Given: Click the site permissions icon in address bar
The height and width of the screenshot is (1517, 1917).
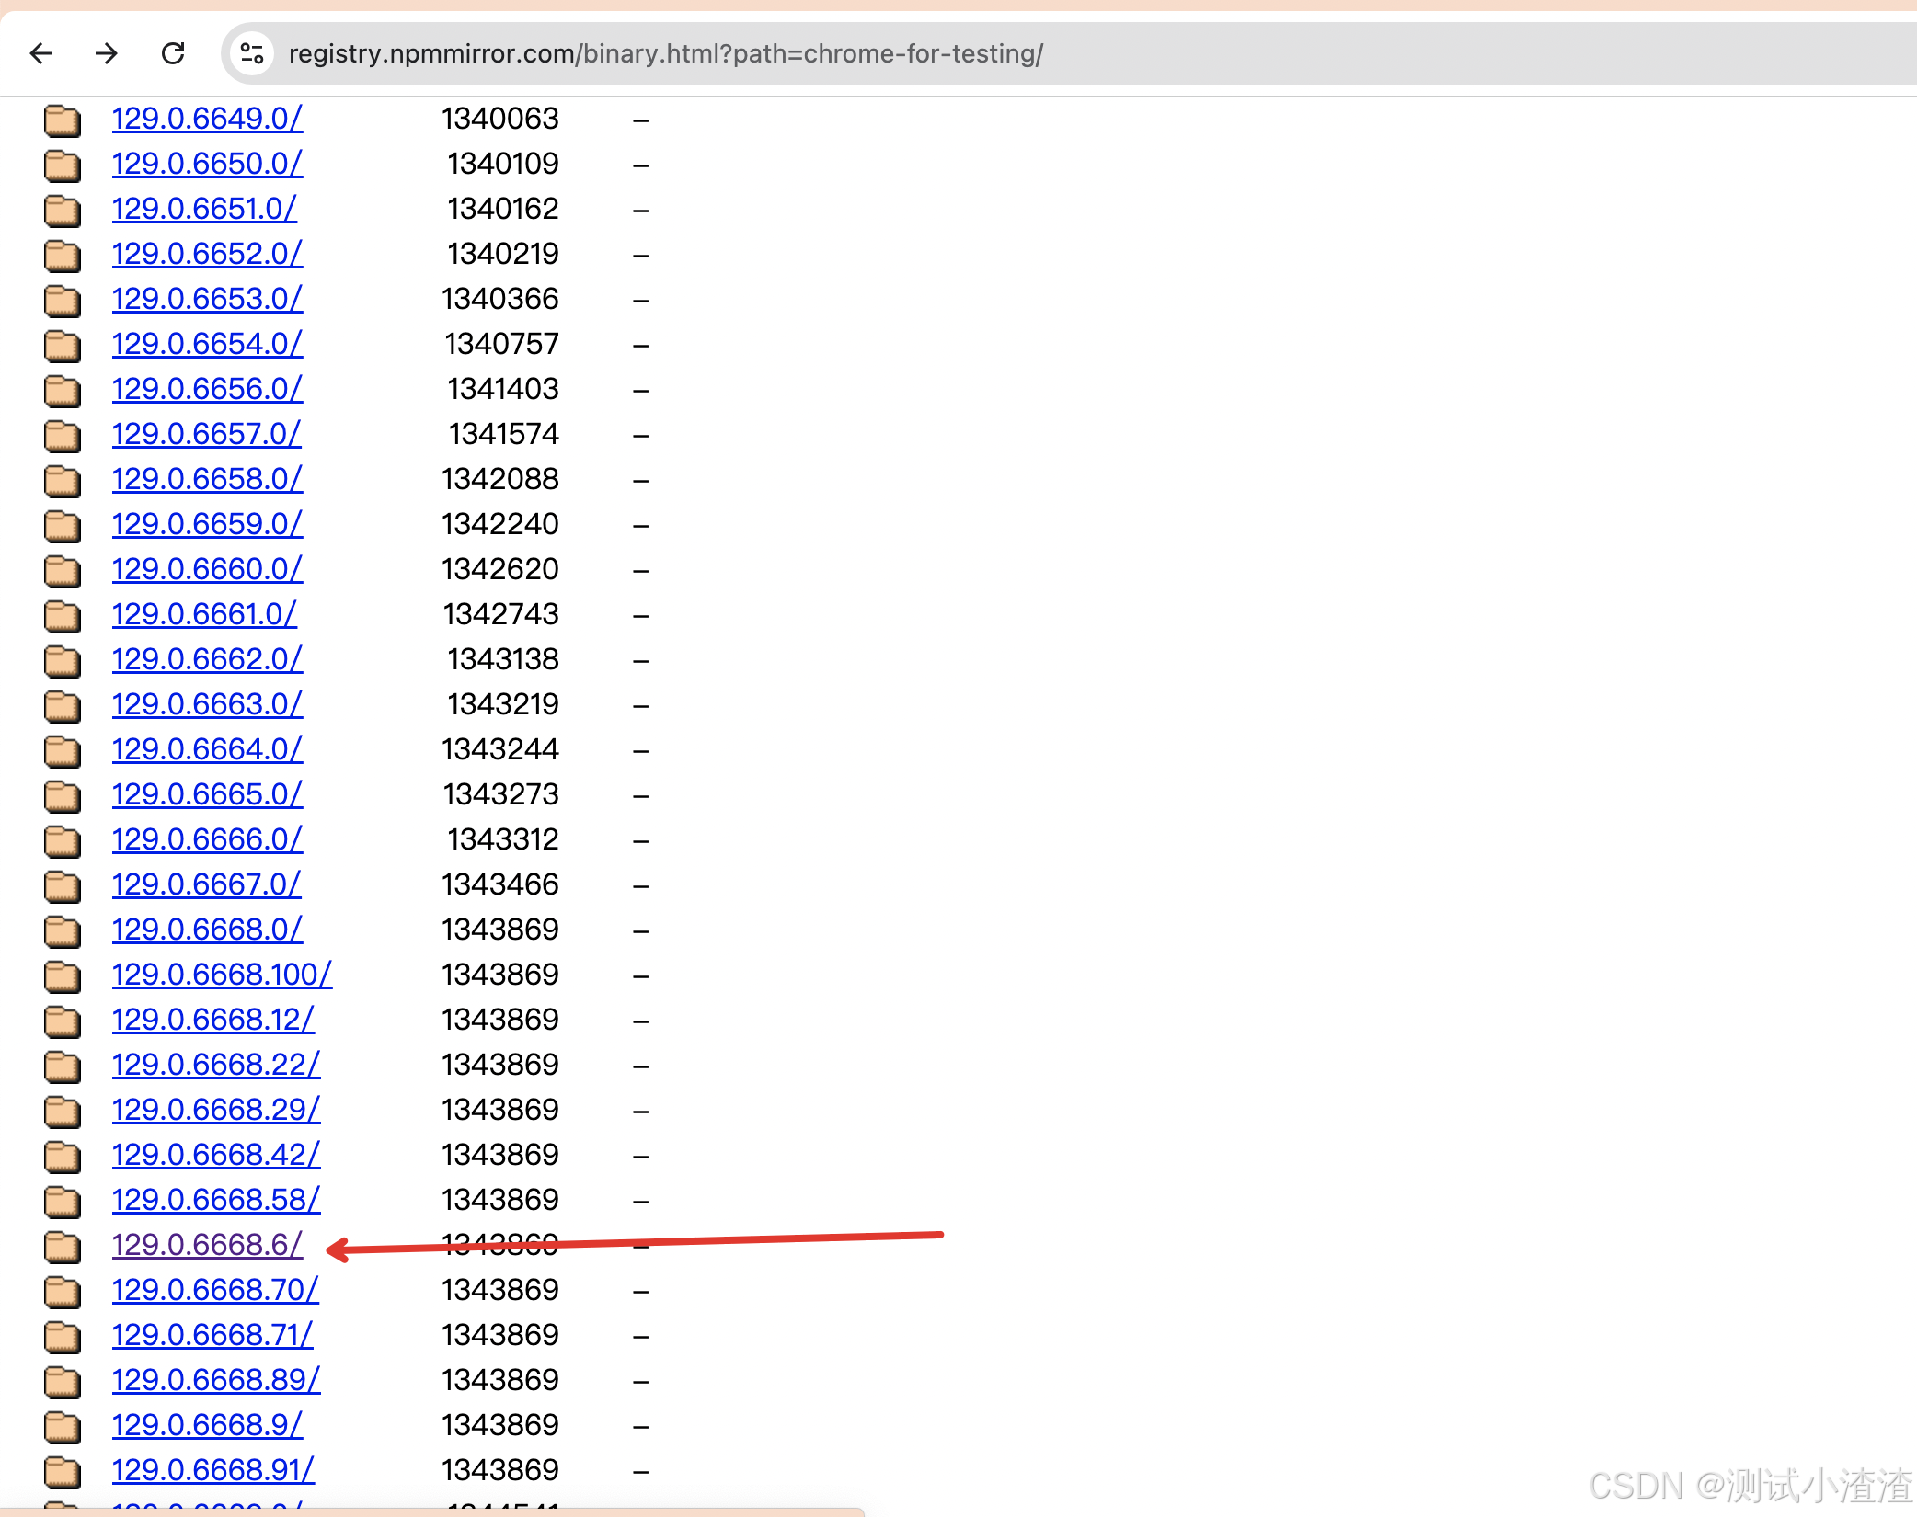Looking at the screenshot, I should (x=251, y=53).
